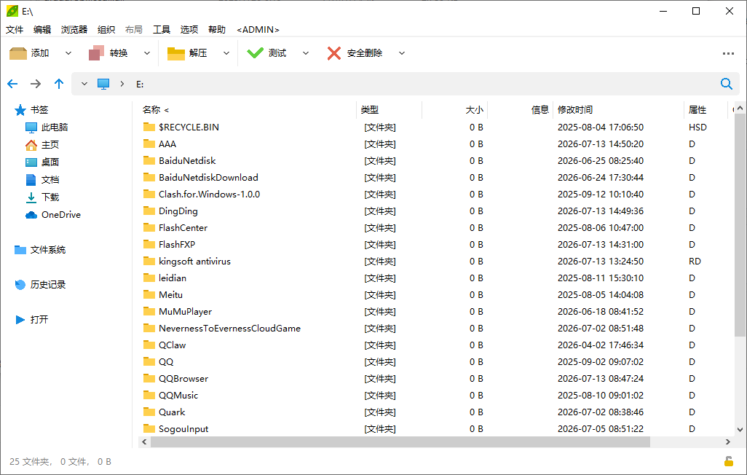
Task: Expand the 安全删除 dropdown arrow
Action: click(402, 53)
